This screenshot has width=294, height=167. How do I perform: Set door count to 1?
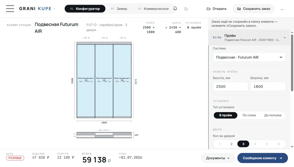coord(220,144)
